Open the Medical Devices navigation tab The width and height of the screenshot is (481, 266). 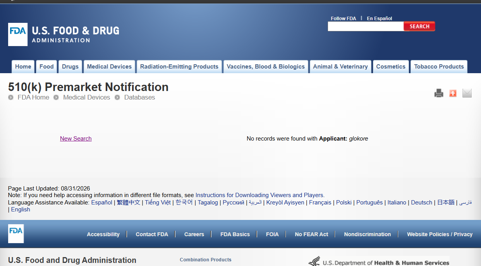[109, 67]
